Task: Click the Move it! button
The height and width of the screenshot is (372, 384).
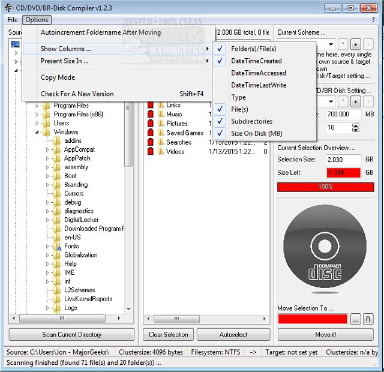Action: coord(325,335)
